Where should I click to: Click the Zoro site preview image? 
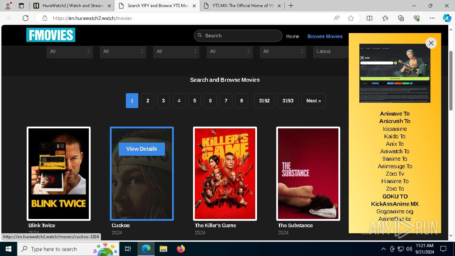395,73
